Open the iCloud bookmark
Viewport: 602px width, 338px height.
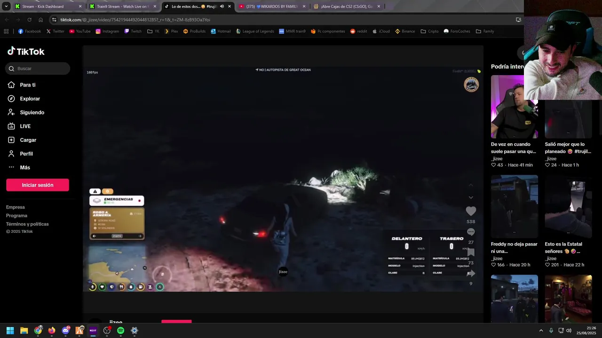(x=380, y=31)
